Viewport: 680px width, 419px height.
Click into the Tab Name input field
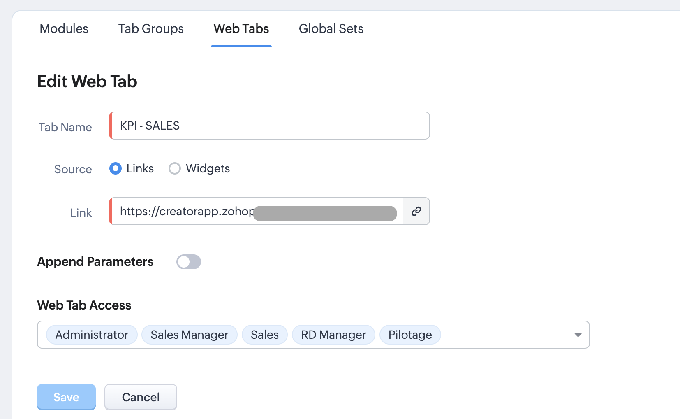pos(270,126)
